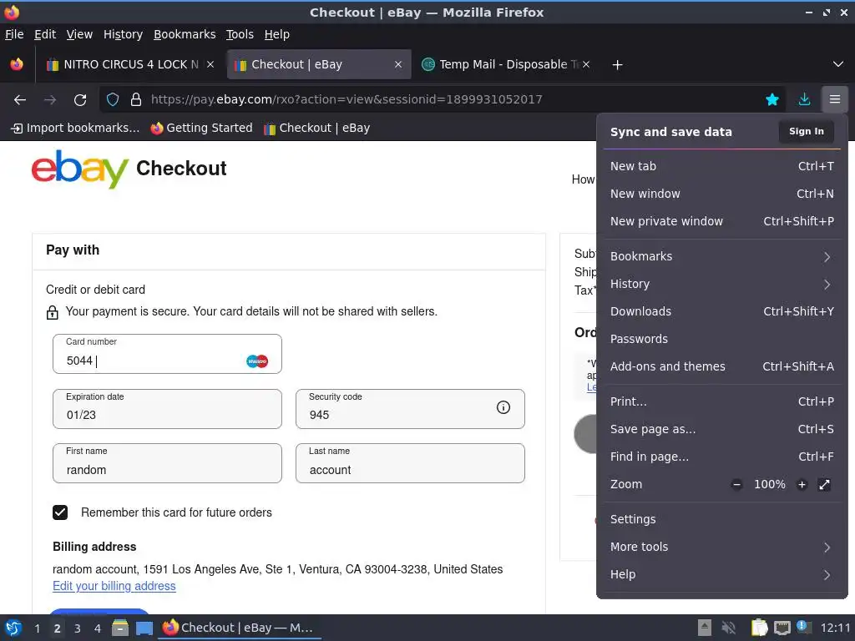855x641 pixels.
Task: Click Sign In for sync
Action: [x=806, y=131]
